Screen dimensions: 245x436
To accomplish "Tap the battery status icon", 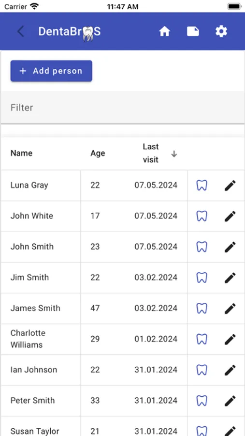I will [x=234, y=6].
